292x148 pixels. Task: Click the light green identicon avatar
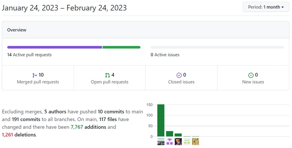pos(187,142)
